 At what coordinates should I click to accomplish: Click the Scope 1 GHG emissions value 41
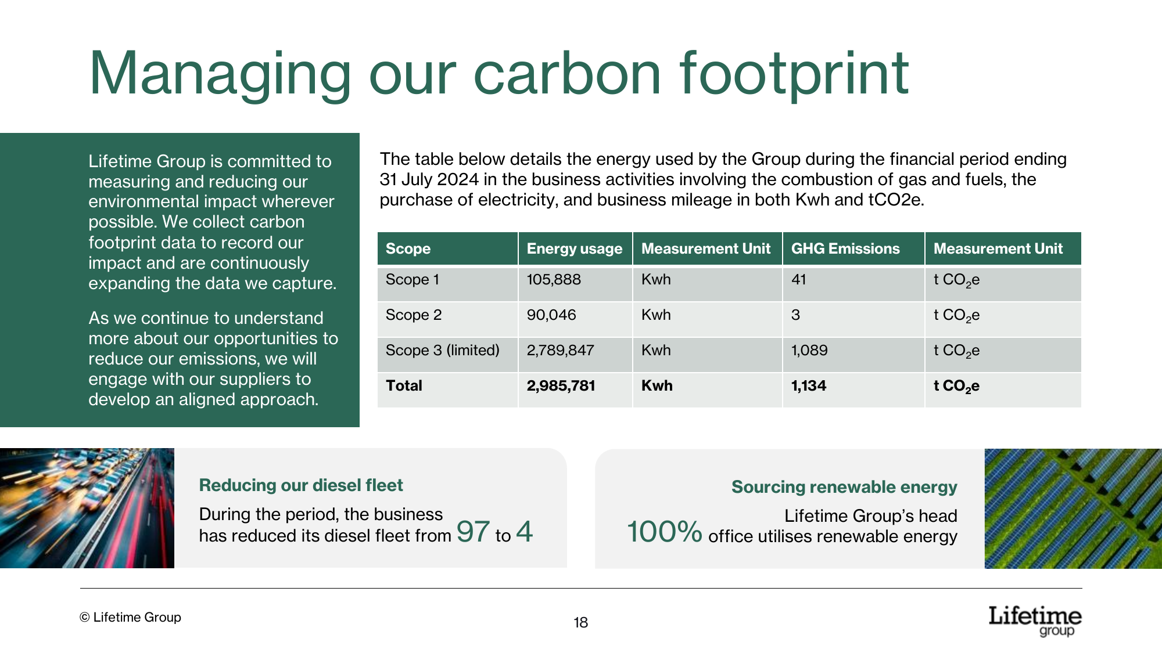[799, 279]
